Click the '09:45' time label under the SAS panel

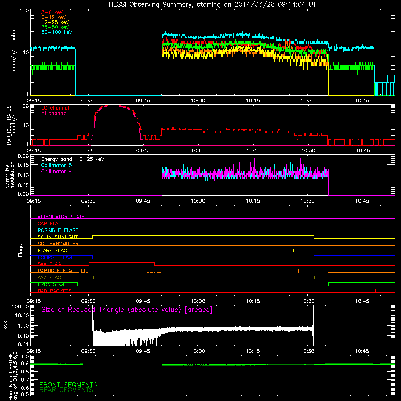(143, 351)
